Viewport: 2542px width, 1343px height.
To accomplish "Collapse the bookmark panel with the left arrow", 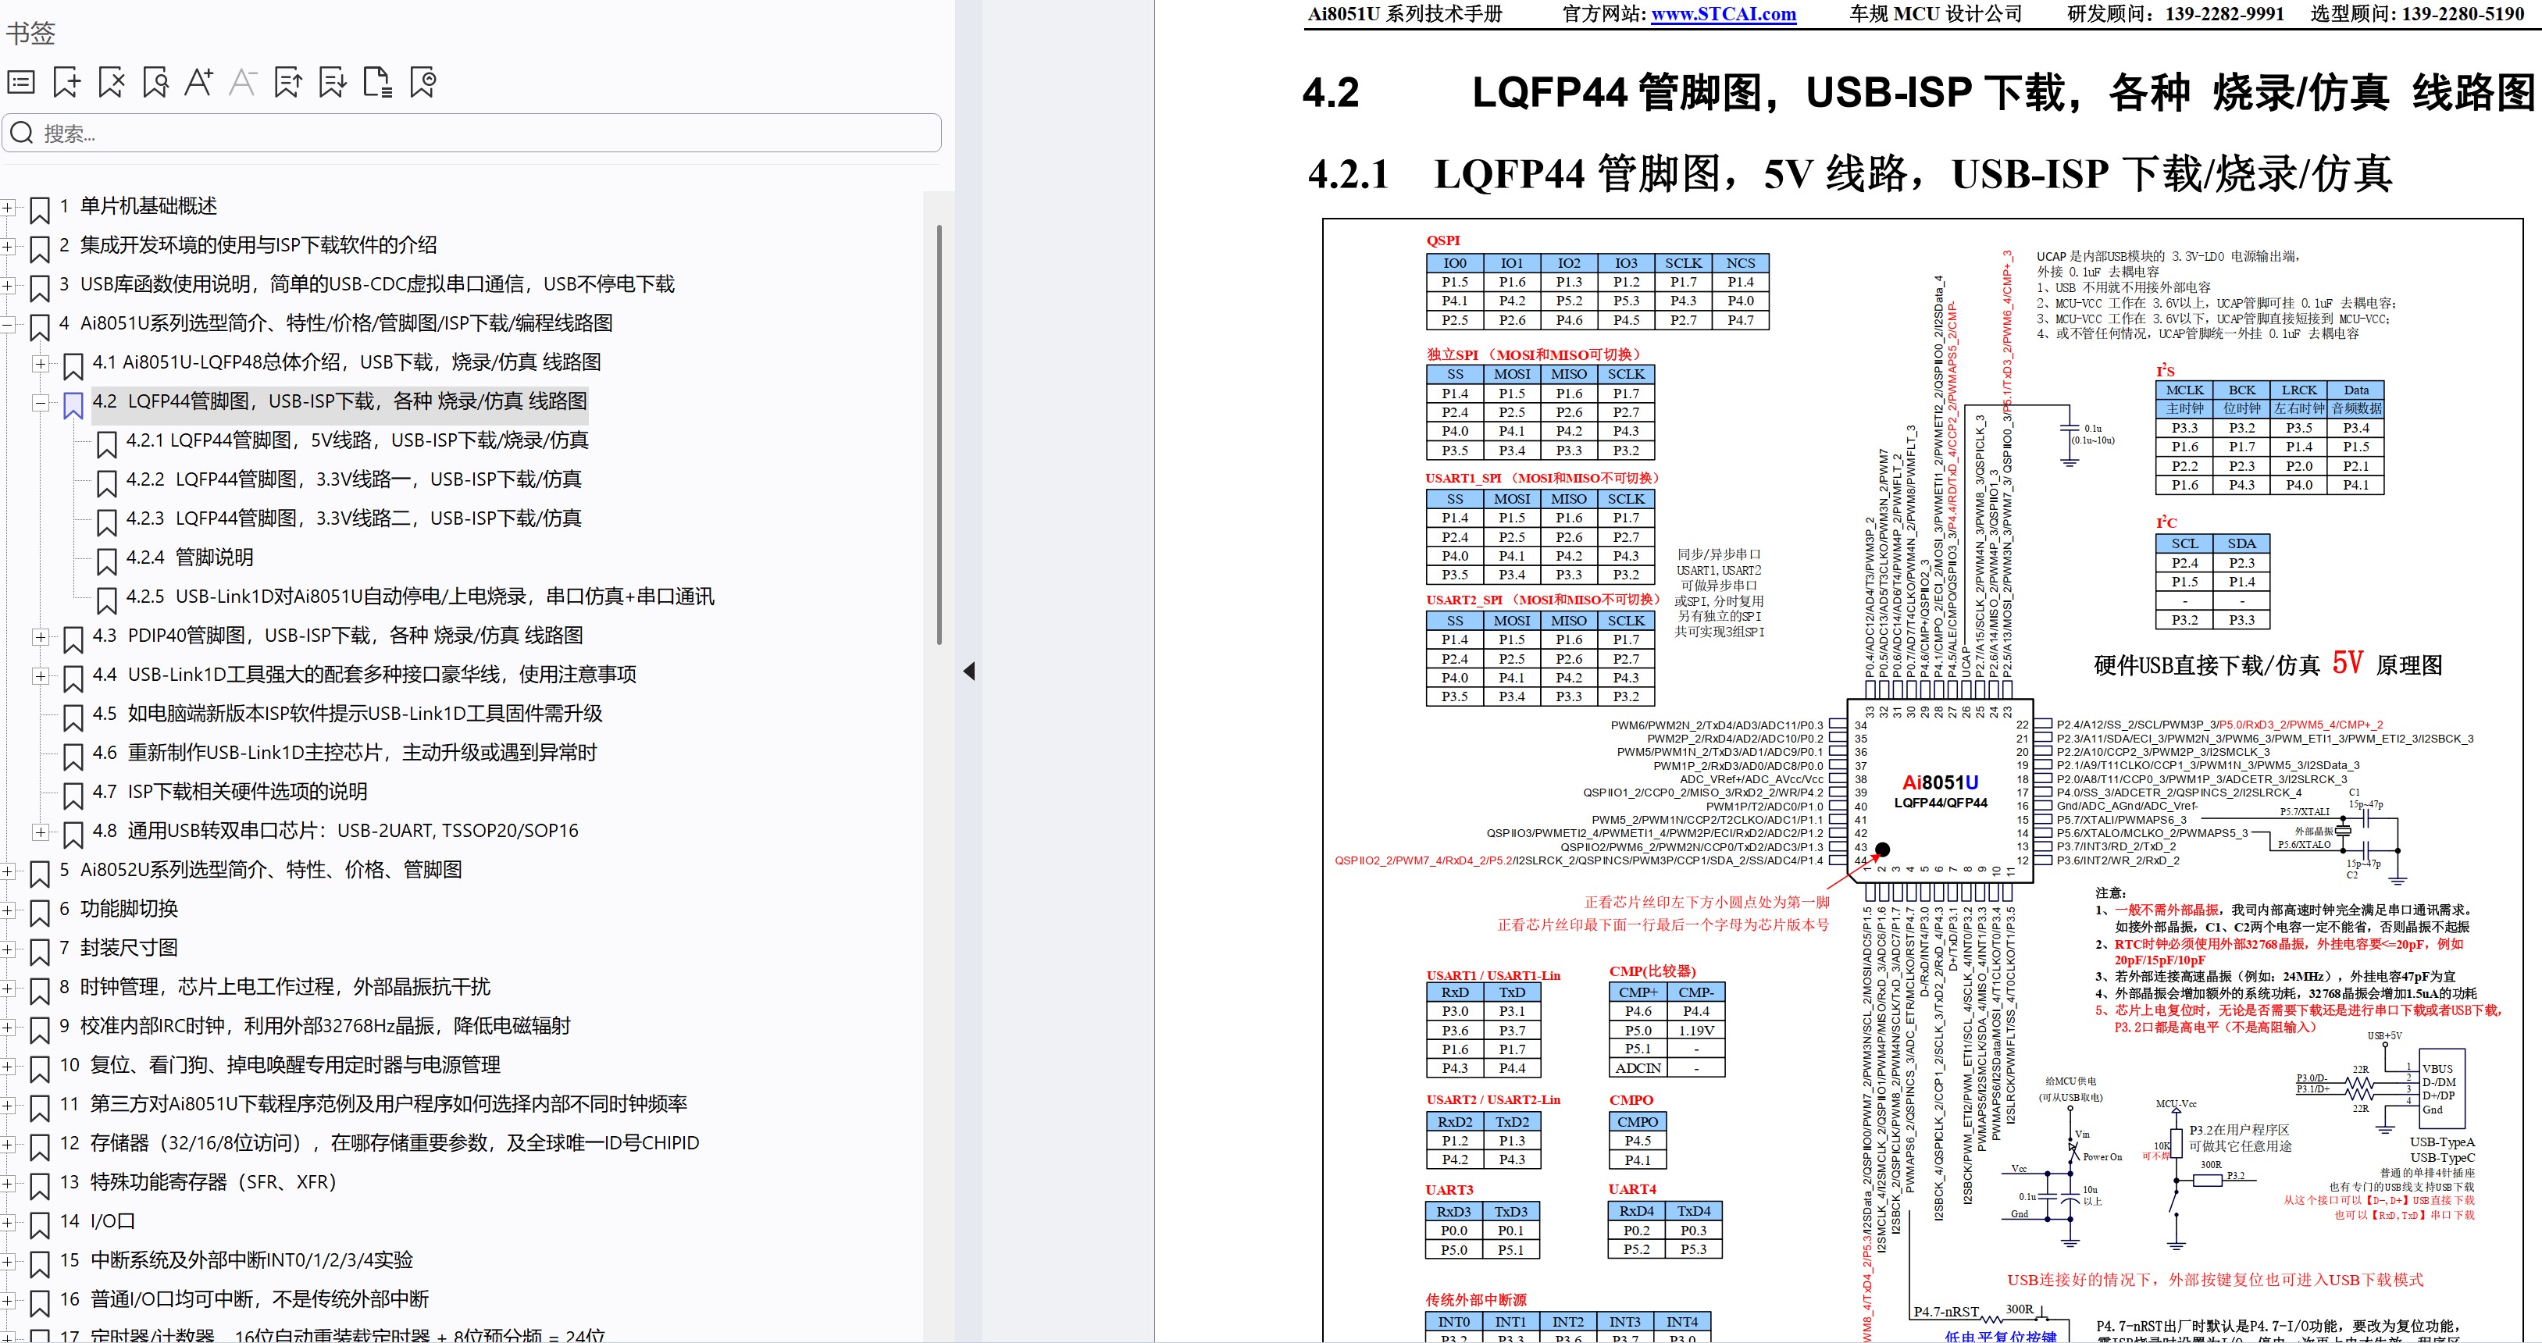I will click(x=969, y=671).
